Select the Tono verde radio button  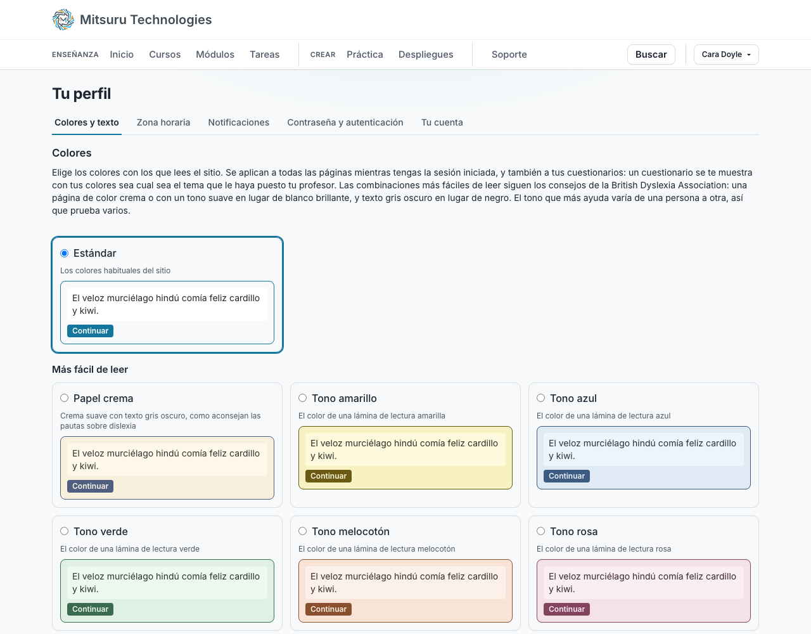tap(64, 531)
